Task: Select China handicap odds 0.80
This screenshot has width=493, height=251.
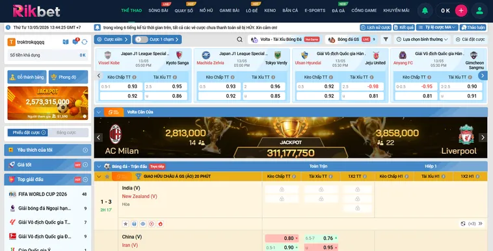Action: [282, 239]
